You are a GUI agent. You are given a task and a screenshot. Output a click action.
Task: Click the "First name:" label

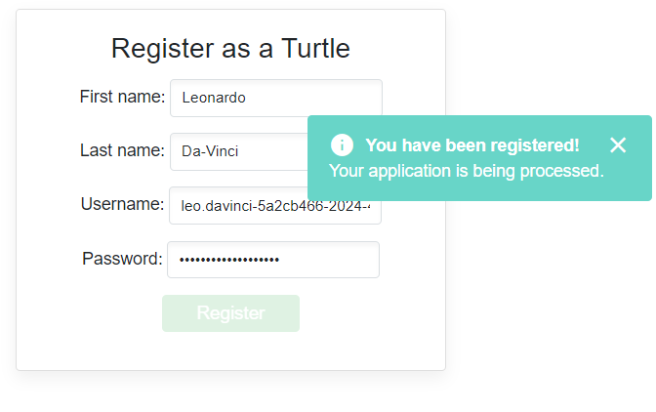(x=122, y=97)
